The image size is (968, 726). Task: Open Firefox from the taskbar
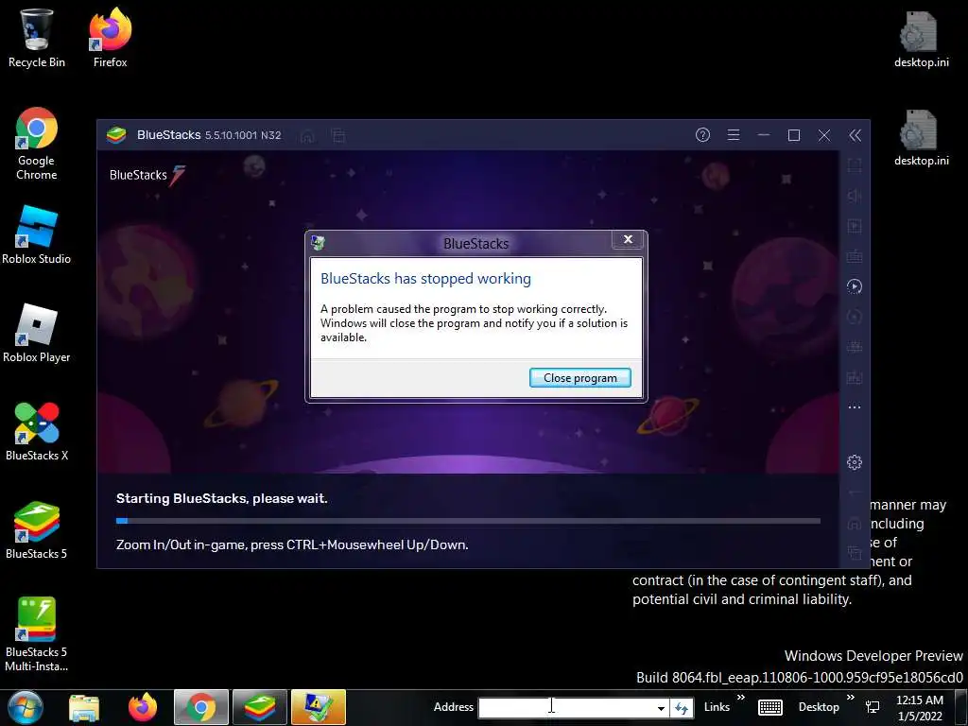click(143, 707)
